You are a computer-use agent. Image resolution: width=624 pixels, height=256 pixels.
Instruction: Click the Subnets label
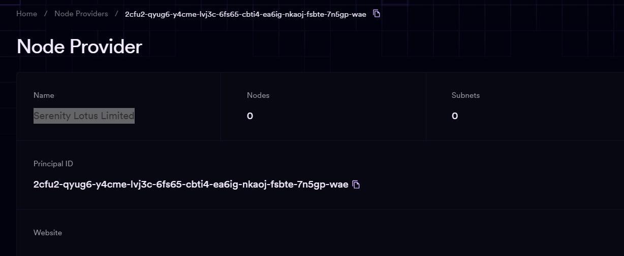465,95
